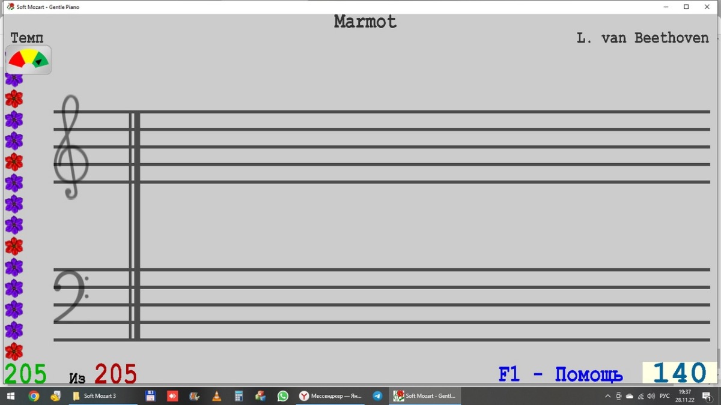Click the tempo value 140 box

pyautogui.click(x=680, y=373)
